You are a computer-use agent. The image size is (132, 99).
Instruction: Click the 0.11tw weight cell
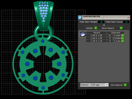point(117,41)
